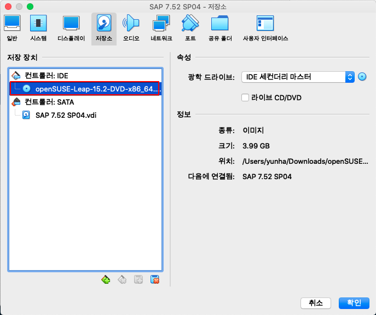
Task: Select the 컨트롤러: IDE tree row
Action: [85, 76]
